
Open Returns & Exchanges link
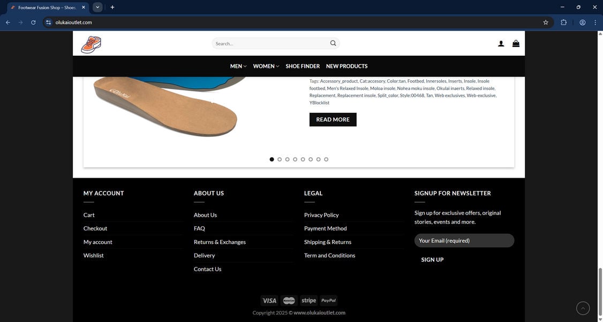point(220,242)
